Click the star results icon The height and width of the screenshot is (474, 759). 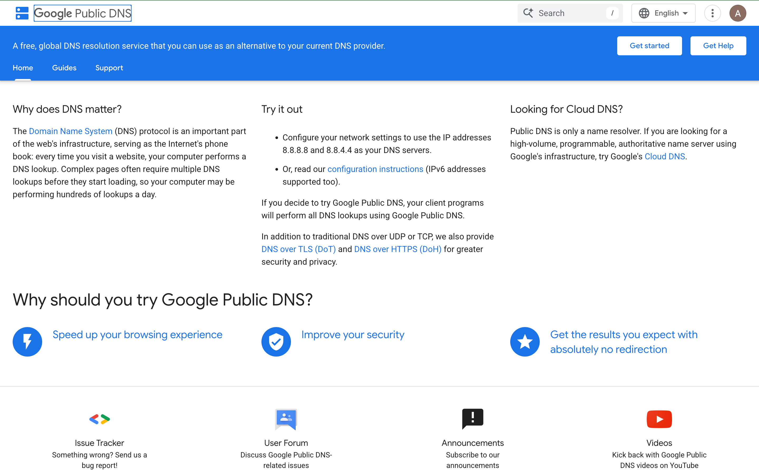tap(525, 342)
